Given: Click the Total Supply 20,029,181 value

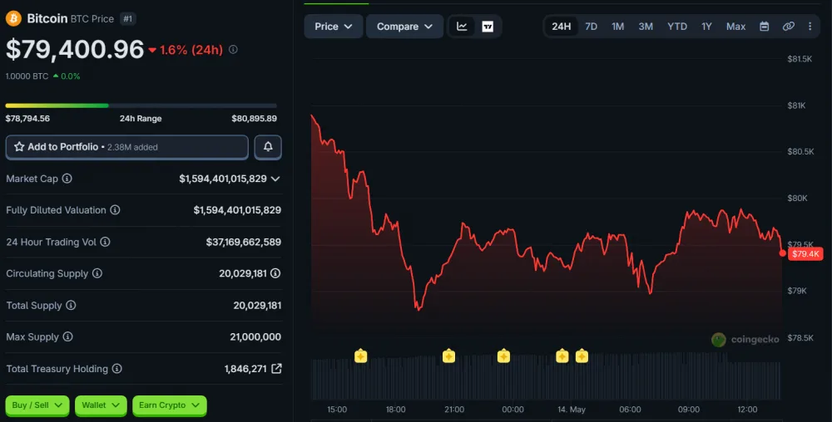Looking at the screenshot, I should tap(257, 305).
